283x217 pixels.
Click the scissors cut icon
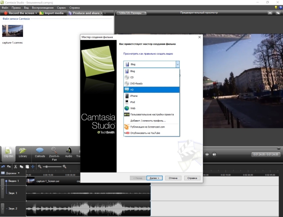(x=15, y=166)
